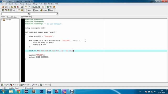Click the Remove from Project icon
The width and height of the screenshot is (168, 94).
pyautogui.click(x=50, y=7)
